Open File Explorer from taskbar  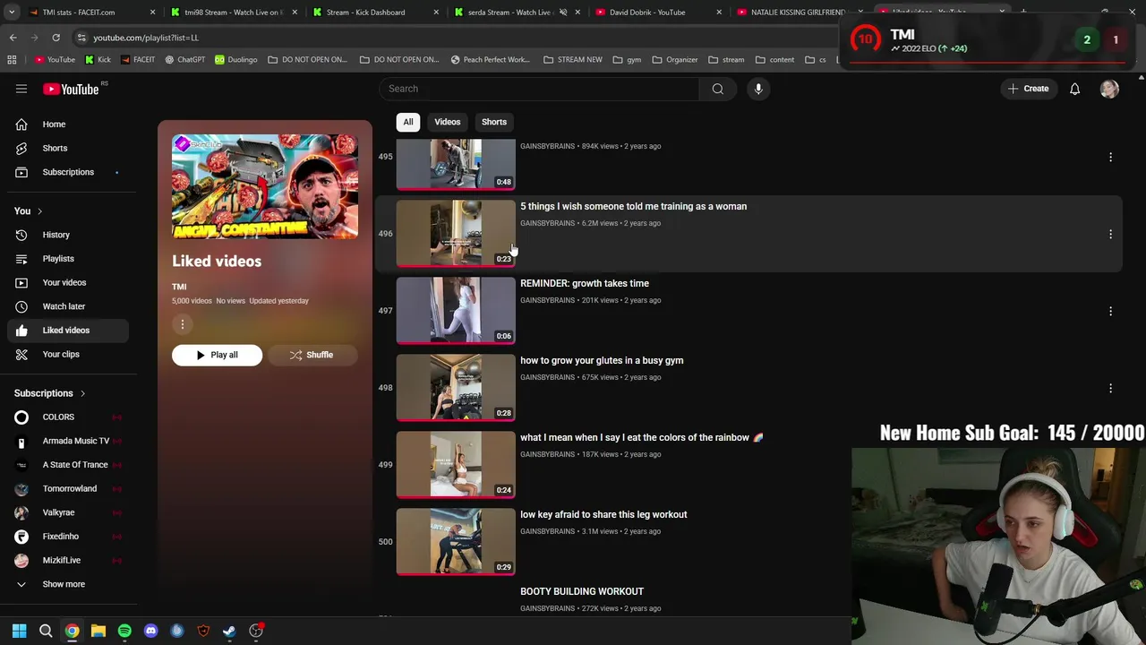tap(98, 631)
